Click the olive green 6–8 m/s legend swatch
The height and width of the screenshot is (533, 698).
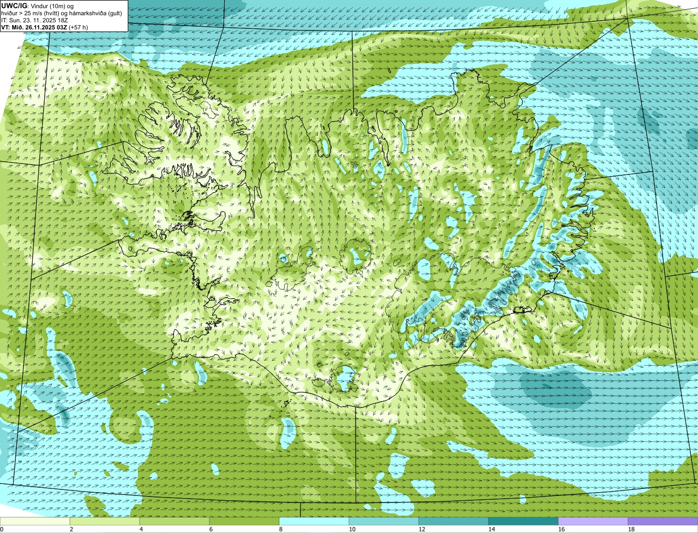(x=244, y=522)
